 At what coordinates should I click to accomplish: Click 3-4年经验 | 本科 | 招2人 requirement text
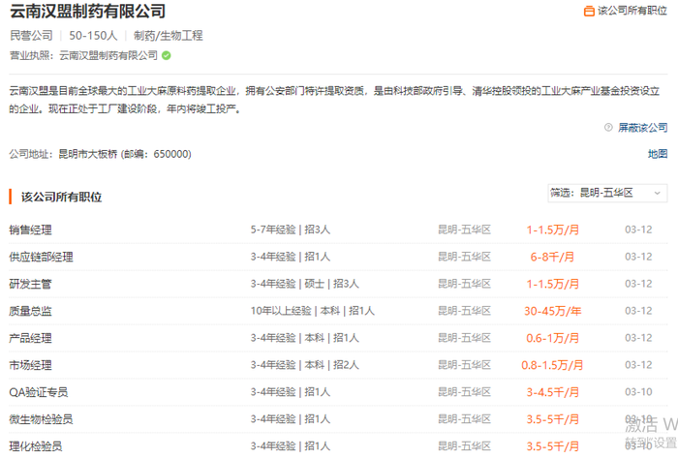pyautogui.click(x=304, y=365)
